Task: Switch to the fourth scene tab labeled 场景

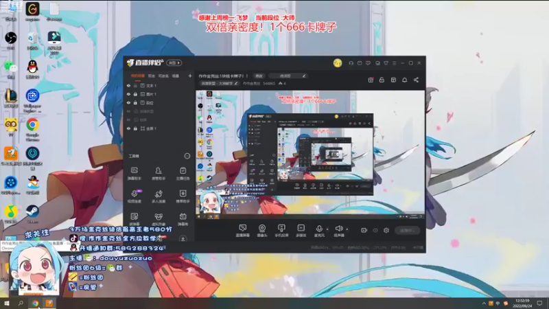Action: [x=176, y=76]
